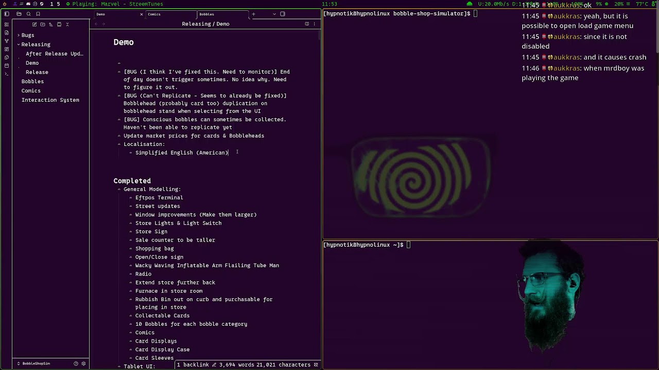This screenshot has width=659, height=370.
Task: Toggle reading view book icon
Action: click(x=307, y=24)
